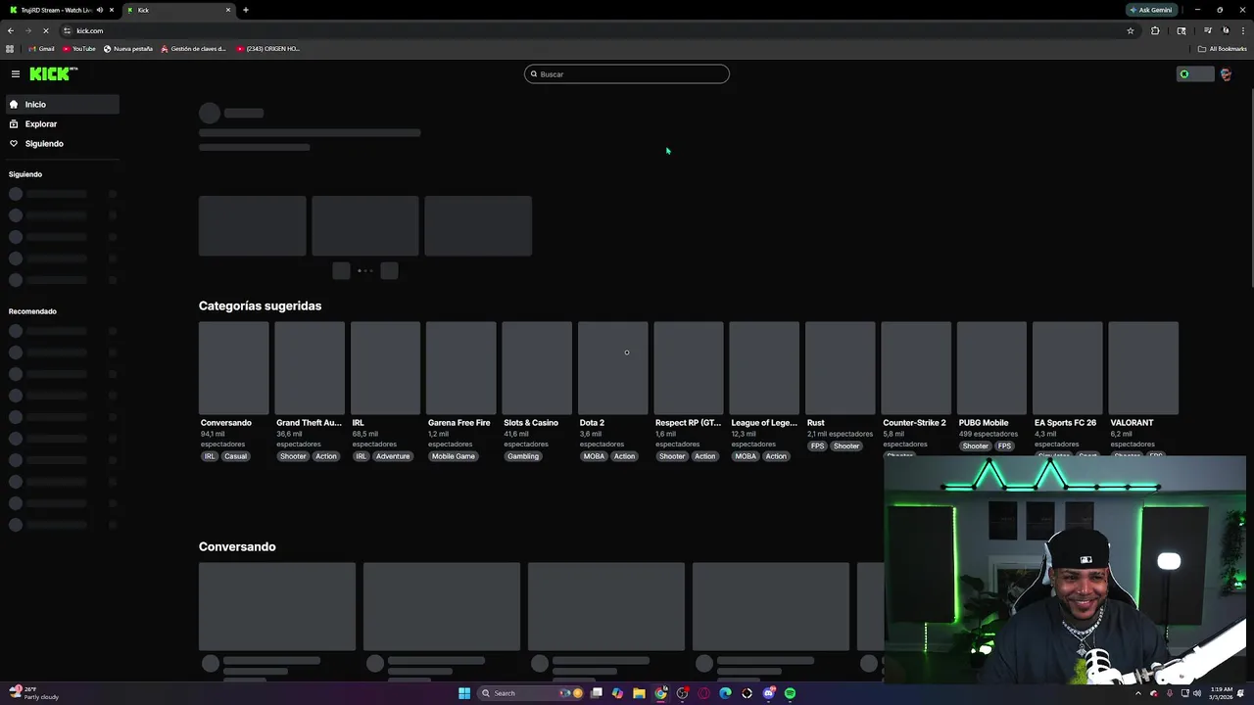Open the Gestión de claves bookmark
Viewport: 1254px width, 705px height.
pyautogui.click(x=193, y=49)
